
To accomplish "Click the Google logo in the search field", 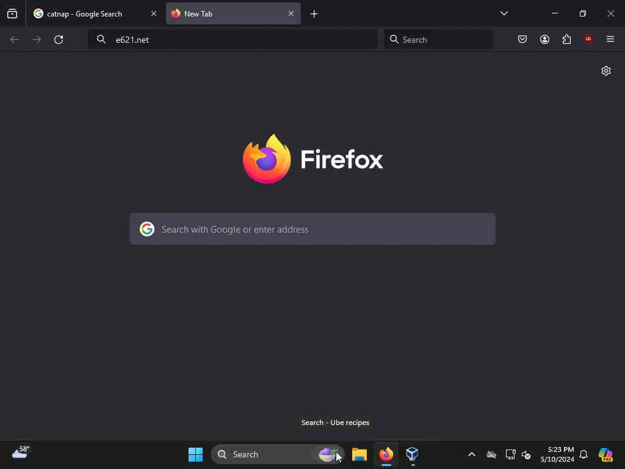I will pos(147,230).
